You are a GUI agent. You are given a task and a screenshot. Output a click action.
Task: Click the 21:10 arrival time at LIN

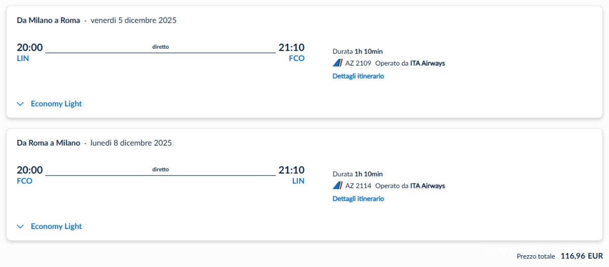click(x=291, y=170)
